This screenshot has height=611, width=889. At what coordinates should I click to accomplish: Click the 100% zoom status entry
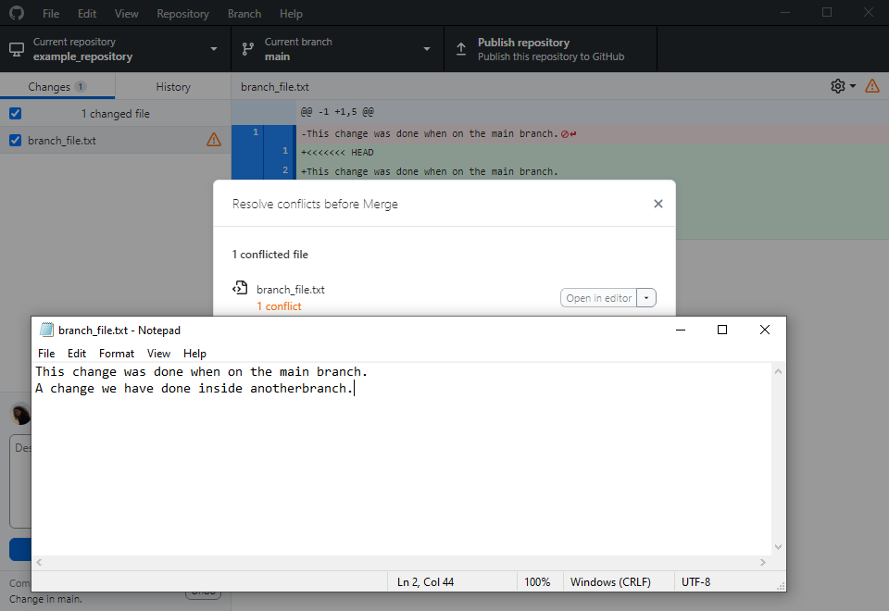coord(537,582)
